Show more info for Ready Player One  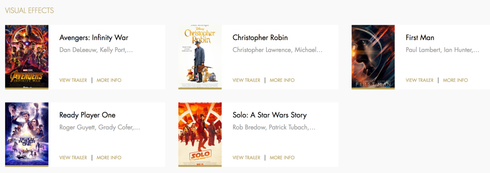coord(109,158)
